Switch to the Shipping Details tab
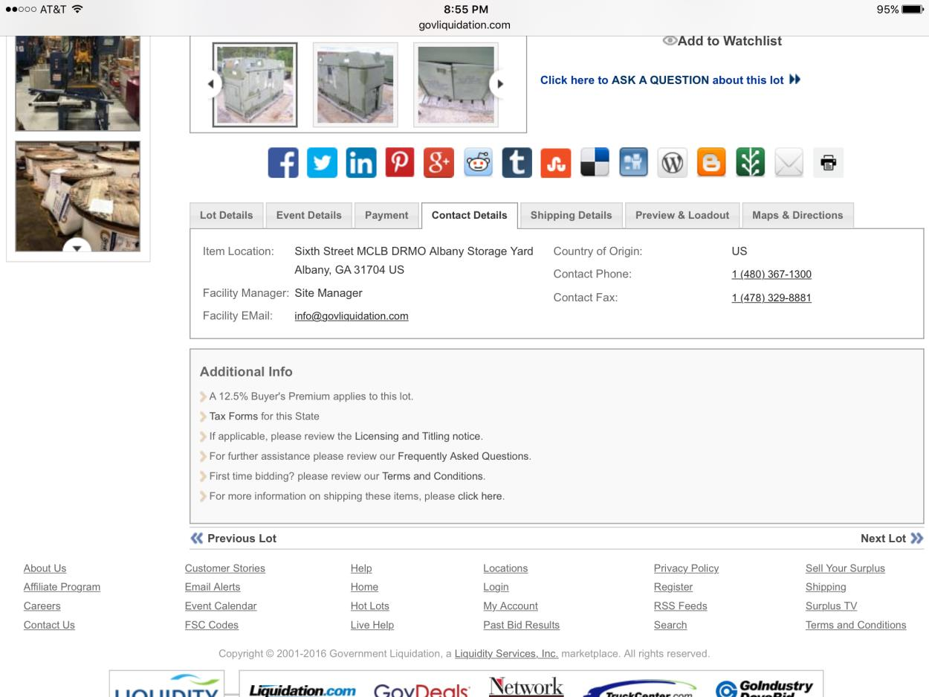This screenshot has height=697, width=929. [571, 215]
